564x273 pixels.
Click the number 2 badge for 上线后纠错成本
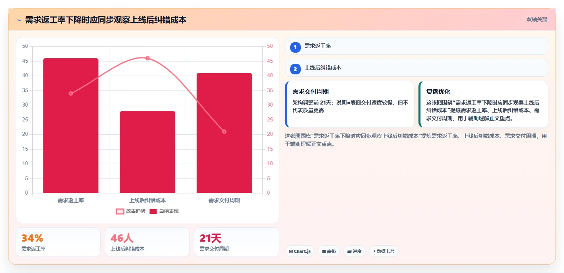click(295, 69)
